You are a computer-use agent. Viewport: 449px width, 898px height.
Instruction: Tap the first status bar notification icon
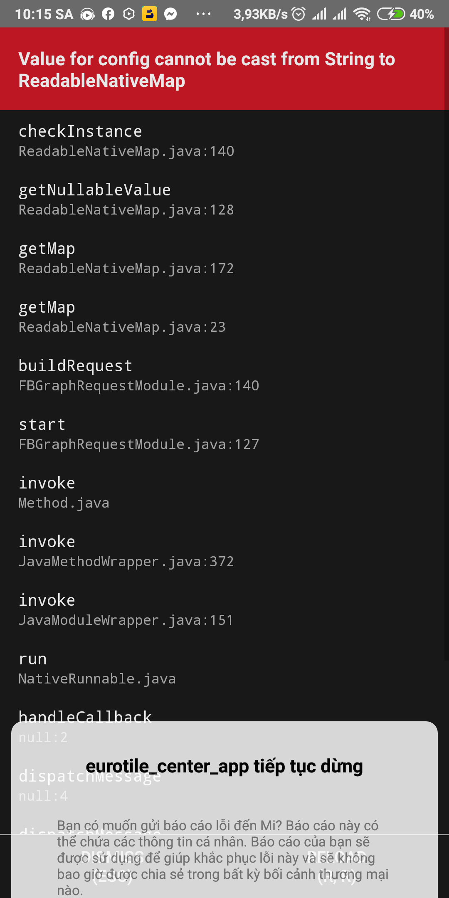[x=87, y=15]
